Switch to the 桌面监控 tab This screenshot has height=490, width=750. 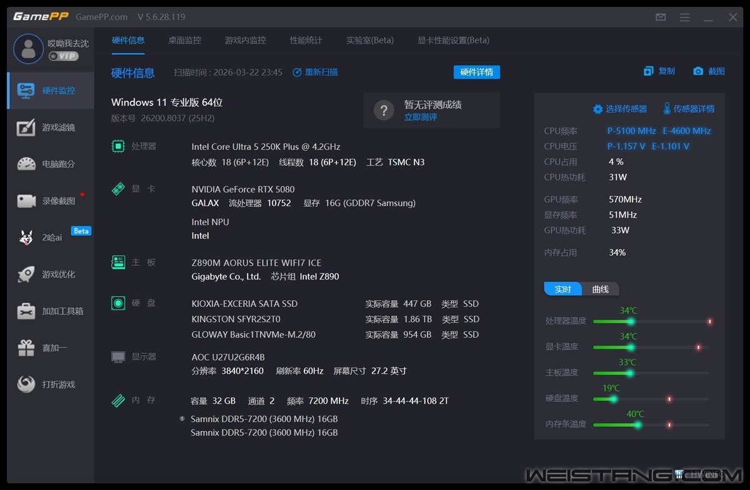click(184, 41)
